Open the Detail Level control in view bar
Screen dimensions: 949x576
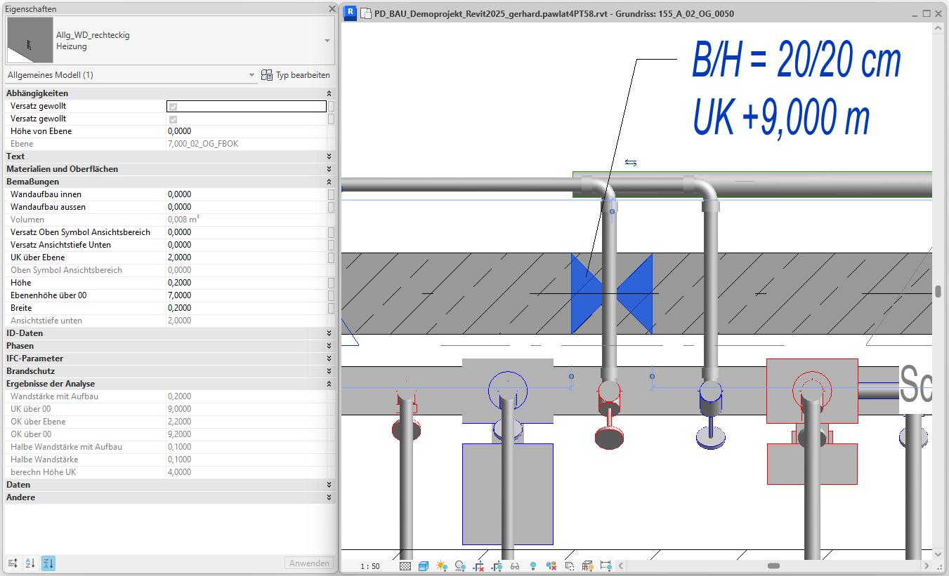(x=405, y=566)
